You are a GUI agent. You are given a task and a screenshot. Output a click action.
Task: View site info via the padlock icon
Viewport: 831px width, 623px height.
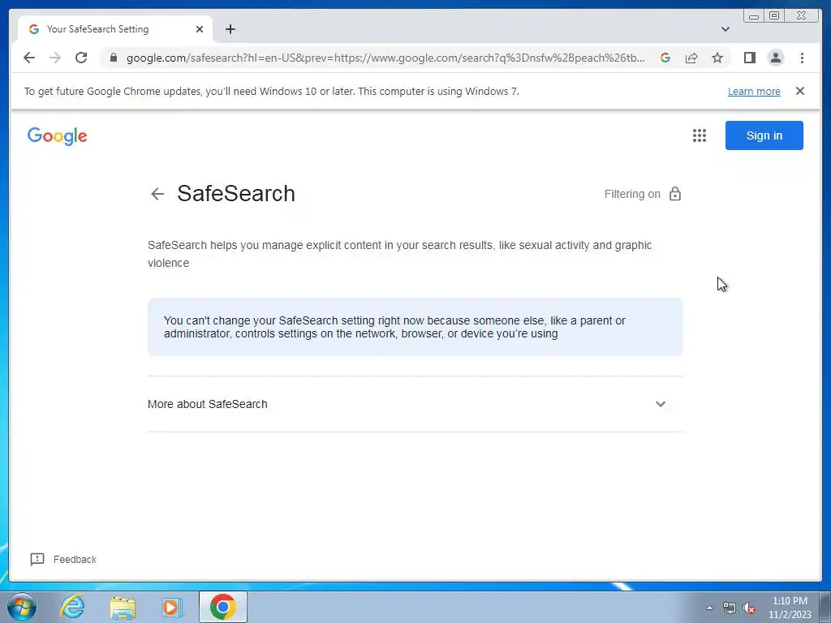tap(114, 58)
